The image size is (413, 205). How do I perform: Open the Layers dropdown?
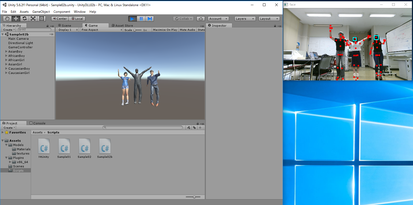(x=245, y=19)
